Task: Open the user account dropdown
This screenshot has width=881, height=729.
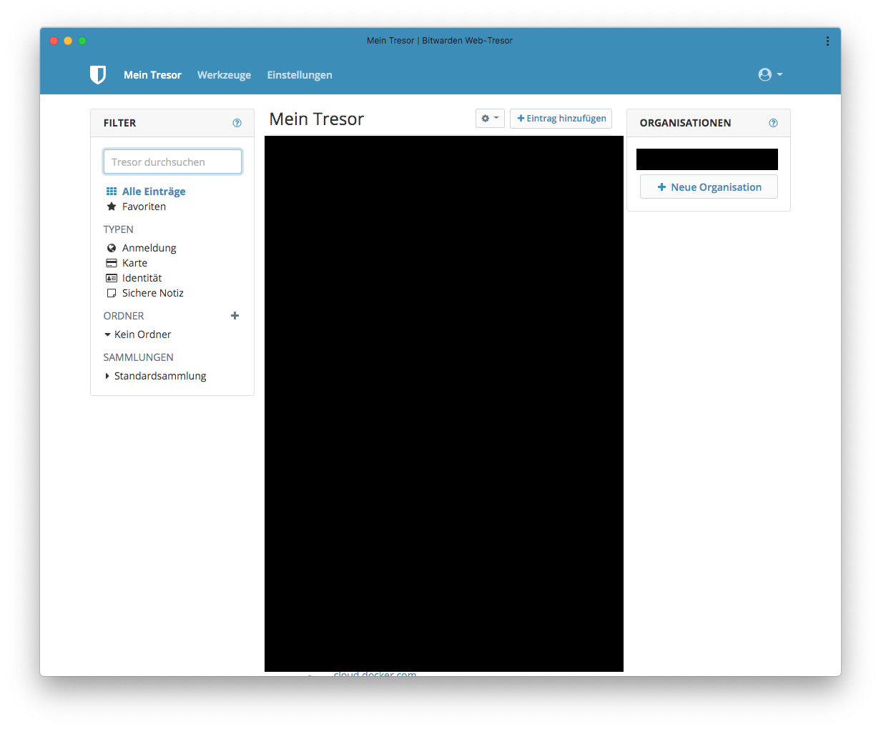Action: coord(770,74)
